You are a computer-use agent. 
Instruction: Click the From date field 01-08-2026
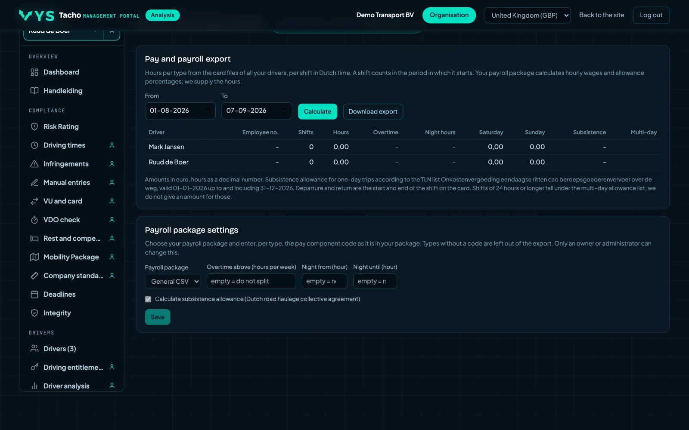coord(180,111)
